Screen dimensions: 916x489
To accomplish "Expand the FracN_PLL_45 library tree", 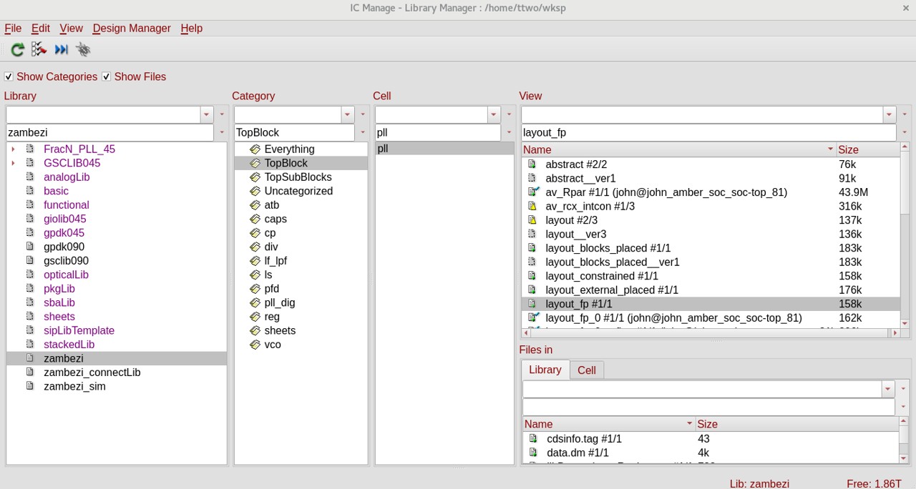I will pos(13,149).
